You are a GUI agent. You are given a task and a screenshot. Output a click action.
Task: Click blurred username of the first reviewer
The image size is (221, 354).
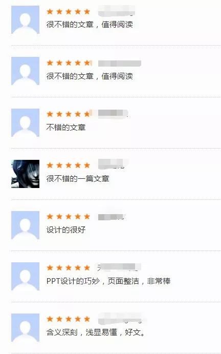tap(117, 11)
